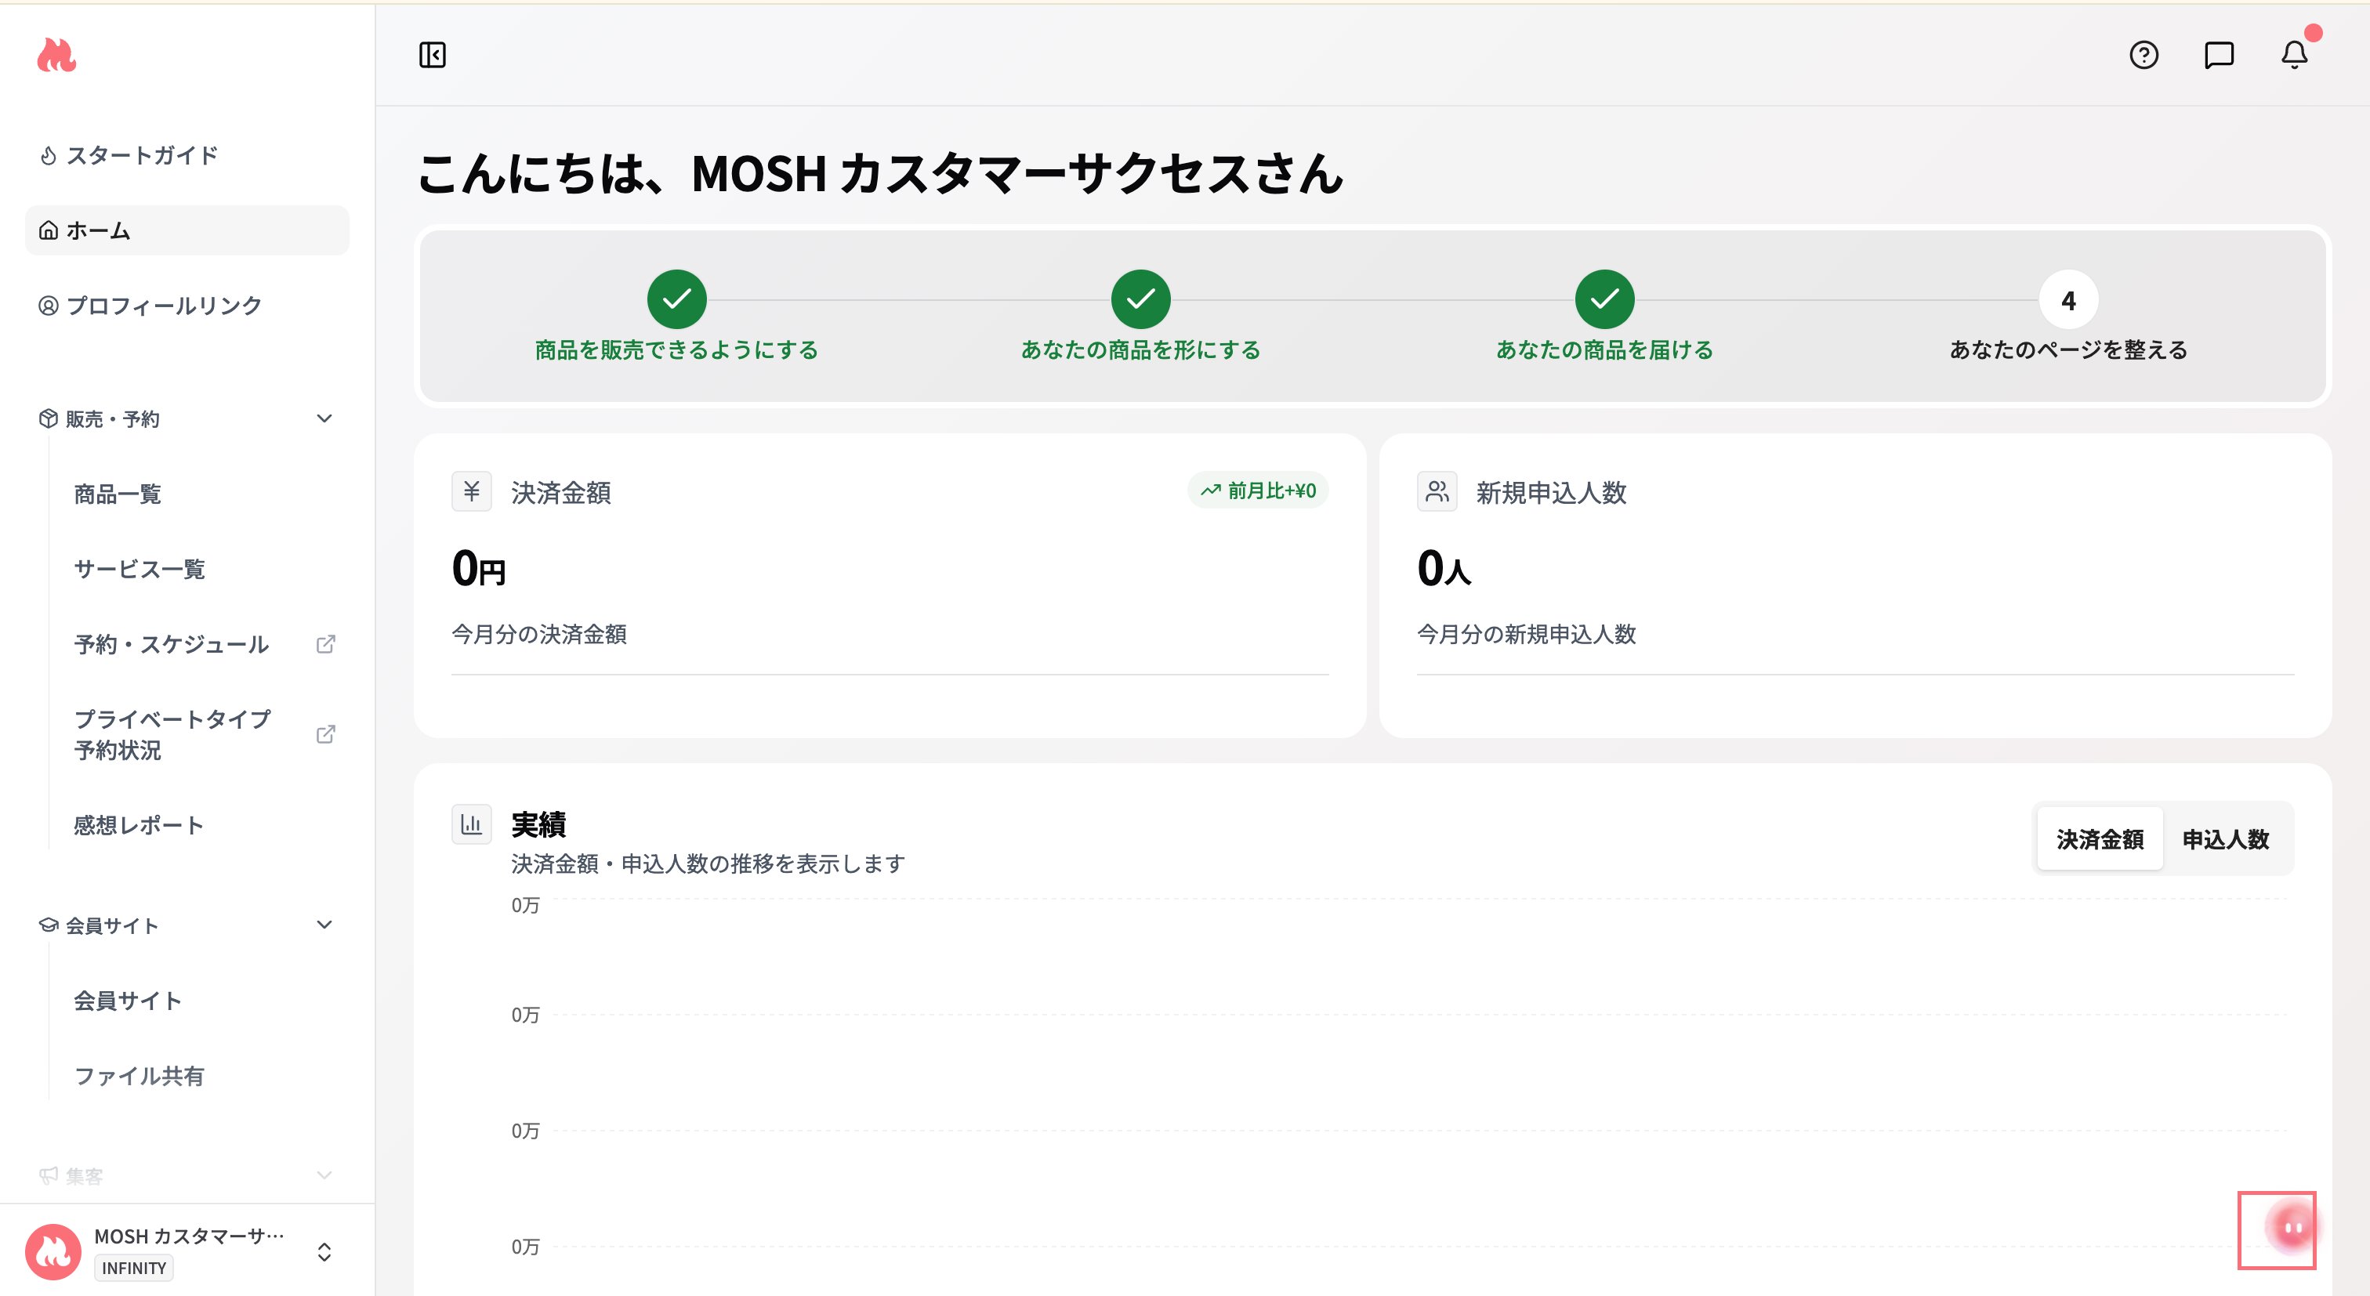Open プロフィールリンク in sidebar
This screenshot has width=2370, height=1296.
(x=187, y=306)
